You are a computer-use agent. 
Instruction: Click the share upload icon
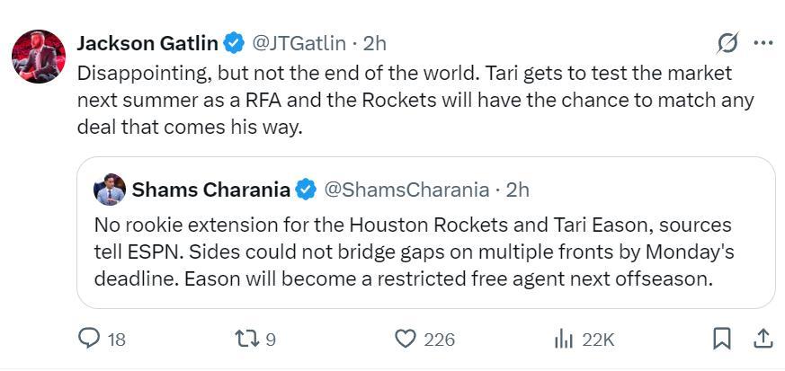pos(763,338)
